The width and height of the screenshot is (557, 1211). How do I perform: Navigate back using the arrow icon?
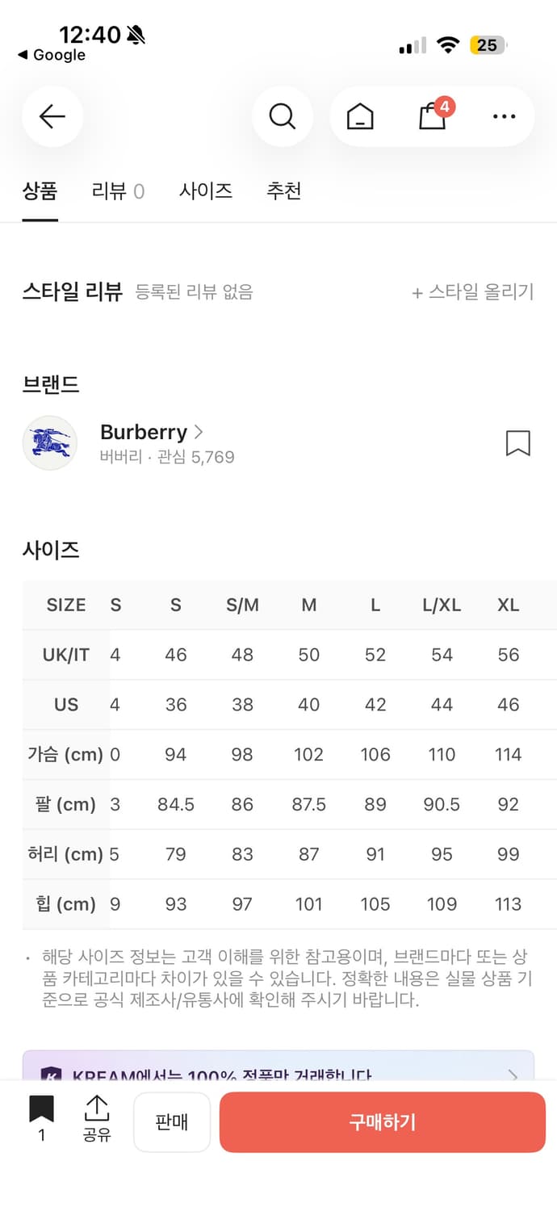tap(52, 116)
